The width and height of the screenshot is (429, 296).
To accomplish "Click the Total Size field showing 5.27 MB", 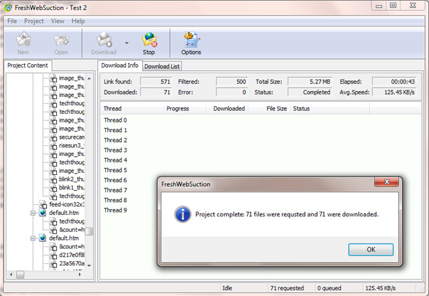I will pyautogui.click(x=310, y=82).
